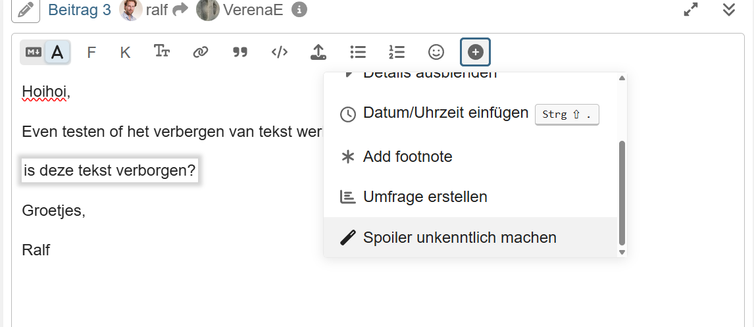Insert a bulleted list
This screenshot has height=327, width=754.
point(358,52)
